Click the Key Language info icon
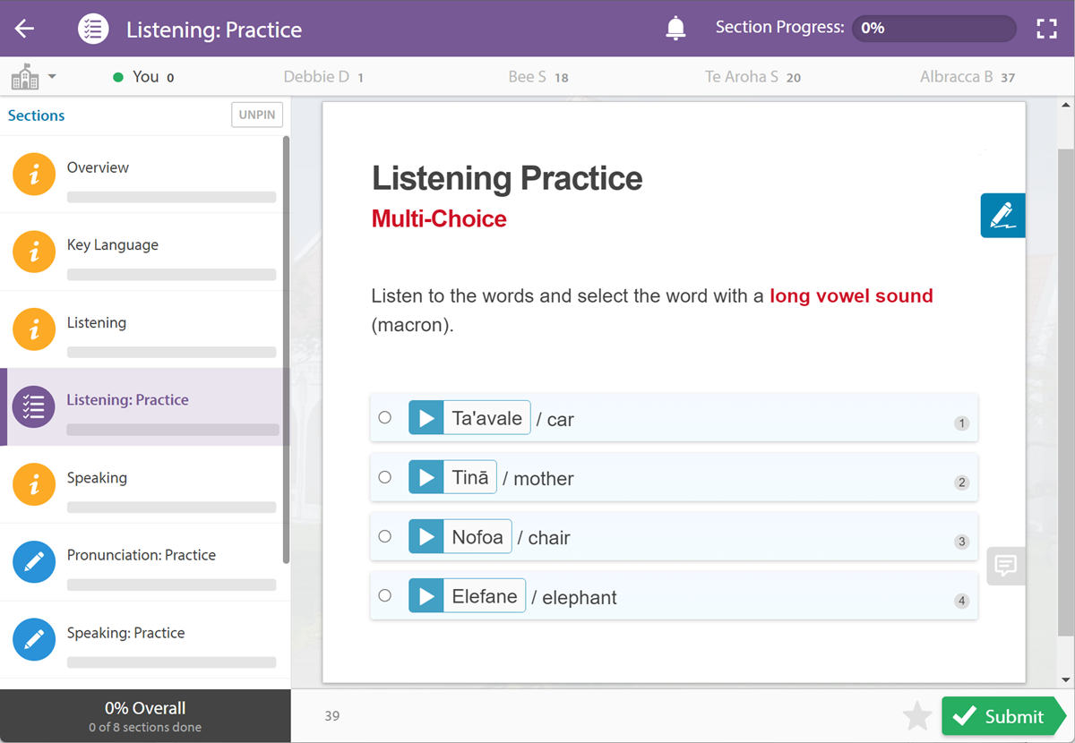 tap(34, 252)
